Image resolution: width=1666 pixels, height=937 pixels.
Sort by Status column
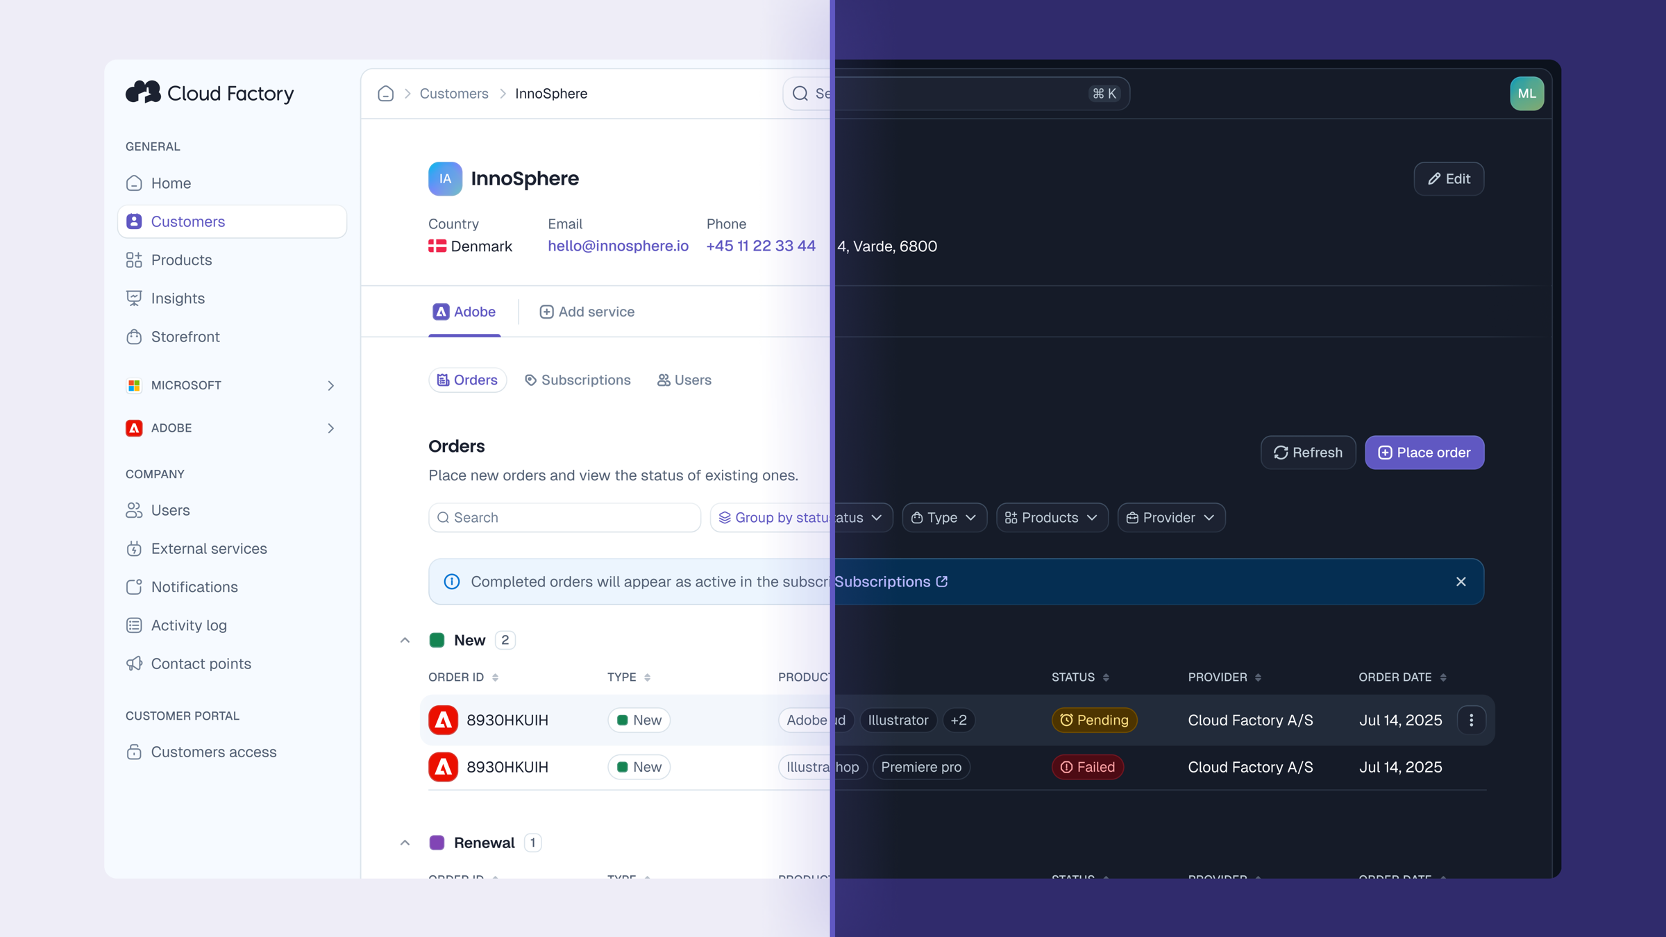pyautogui.click(x=1081, y=677)
